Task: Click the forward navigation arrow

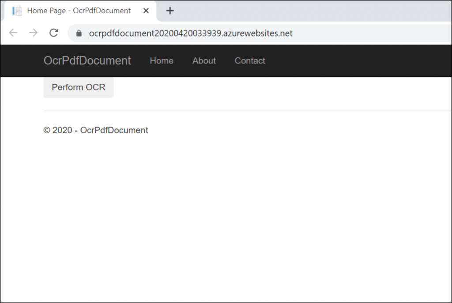Action: 33,33
